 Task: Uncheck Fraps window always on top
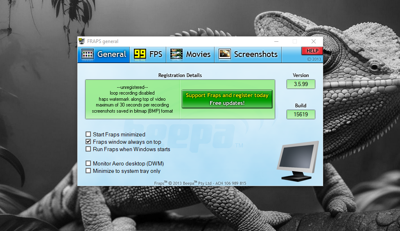coord(88,142)
